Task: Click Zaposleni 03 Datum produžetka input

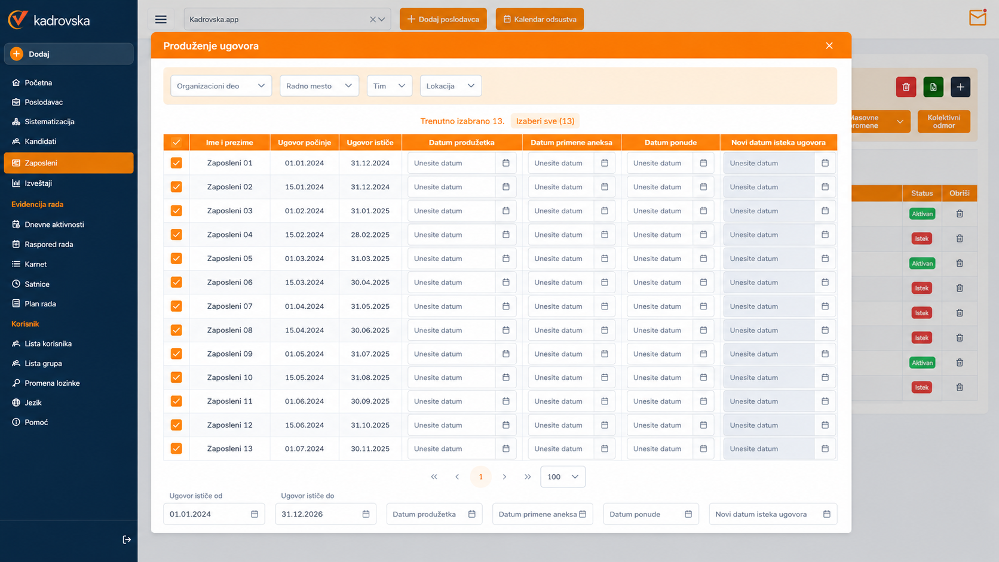Action: [x=452, y=211]
